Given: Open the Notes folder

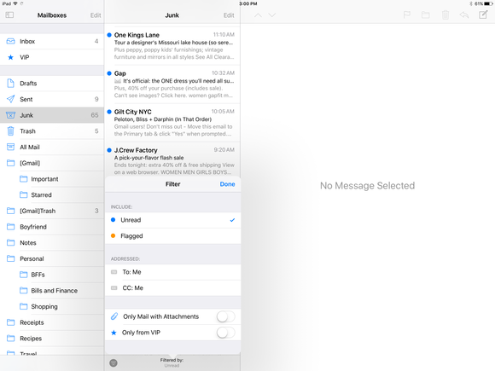Looking at the screenshot, I should [x=52, y=242].
